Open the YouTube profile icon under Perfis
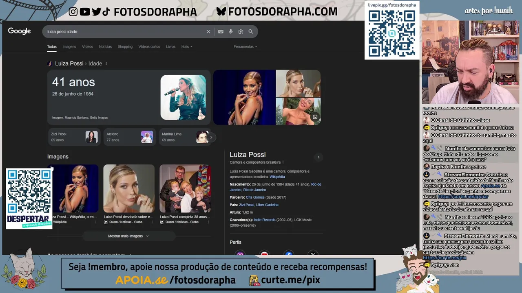Viewport: 522px width, 293px height. [264, 254]
